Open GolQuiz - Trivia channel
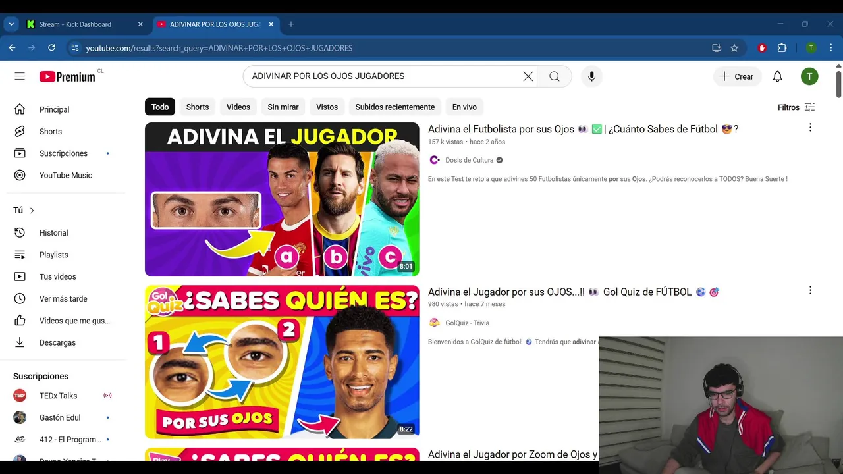 pyautogui.click(x=467, y=323)
